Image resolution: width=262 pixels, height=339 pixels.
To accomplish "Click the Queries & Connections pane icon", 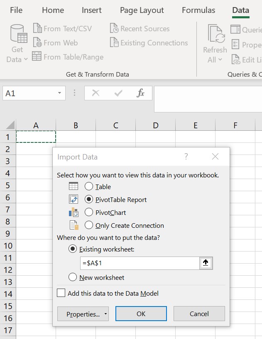I will tap(235, 29).
